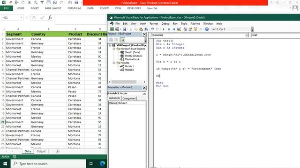The height and width of the screenshot is (168, 300).
Task: Select the Data sheet tab
Action: [28, 151]
